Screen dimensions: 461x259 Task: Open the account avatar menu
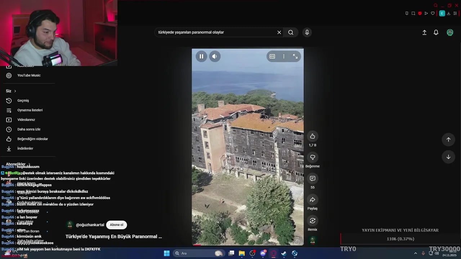450,32
